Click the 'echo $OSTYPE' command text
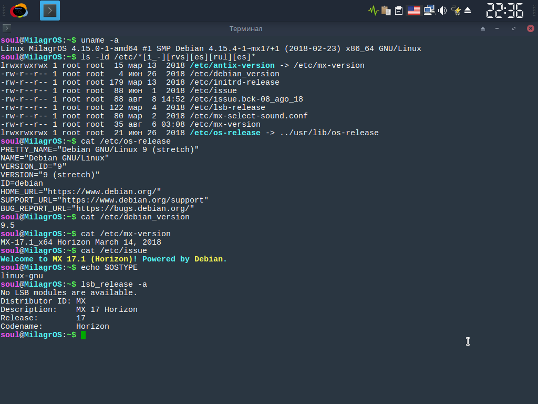Screen dimensions: 538x404 109,268
